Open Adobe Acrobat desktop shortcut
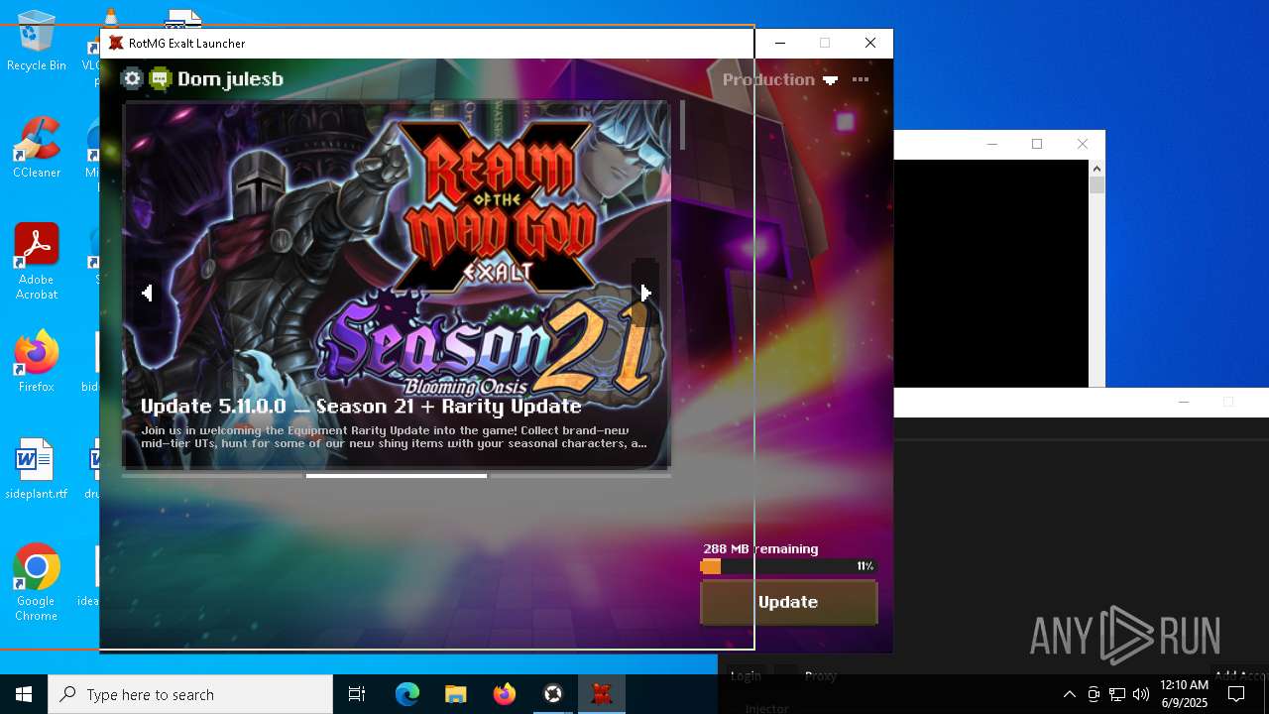The width and height of the screenshot is (1269, 714). pyautogui.click(x=37, y=262)
